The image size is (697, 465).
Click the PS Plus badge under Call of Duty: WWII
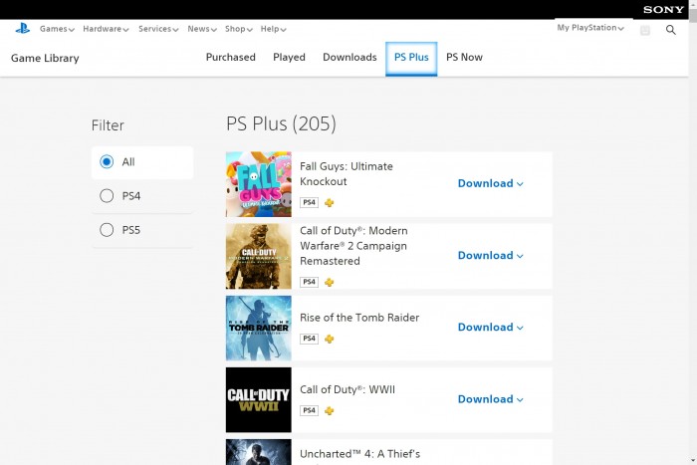330,410
